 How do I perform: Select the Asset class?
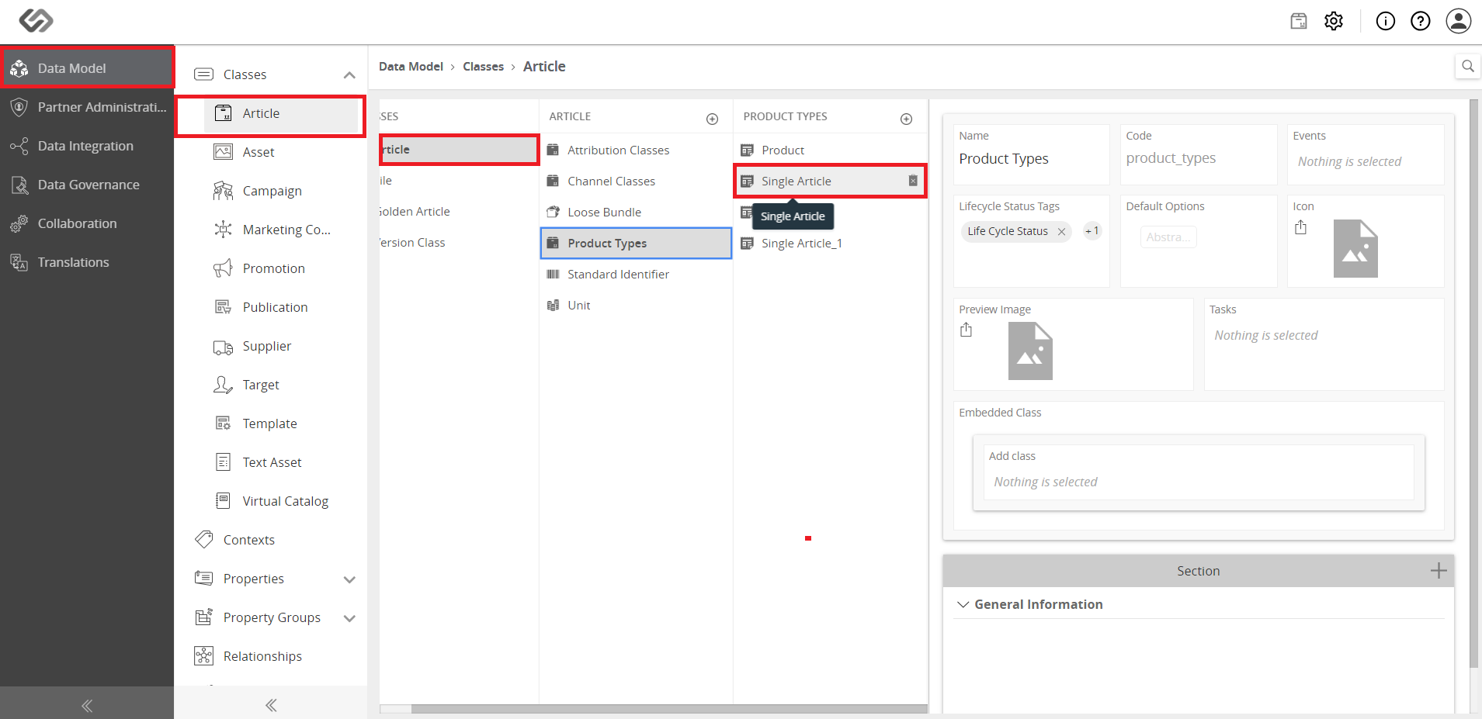click(282, 152)
